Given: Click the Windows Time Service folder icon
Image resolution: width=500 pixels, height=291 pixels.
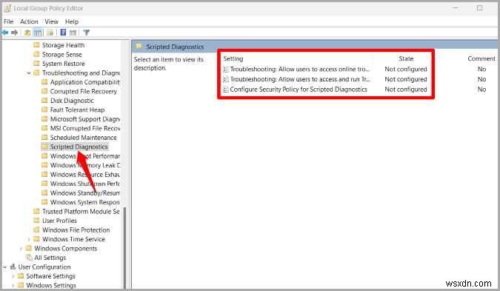Looking at the screenshot, I should (37, 239).
